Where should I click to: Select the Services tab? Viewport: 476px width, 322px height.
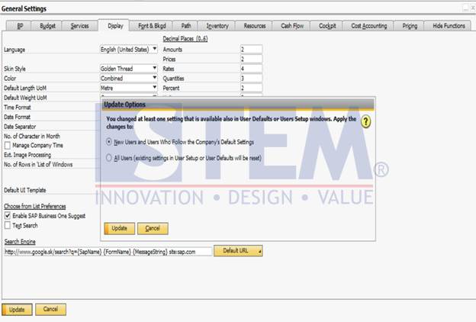(79, 26)
